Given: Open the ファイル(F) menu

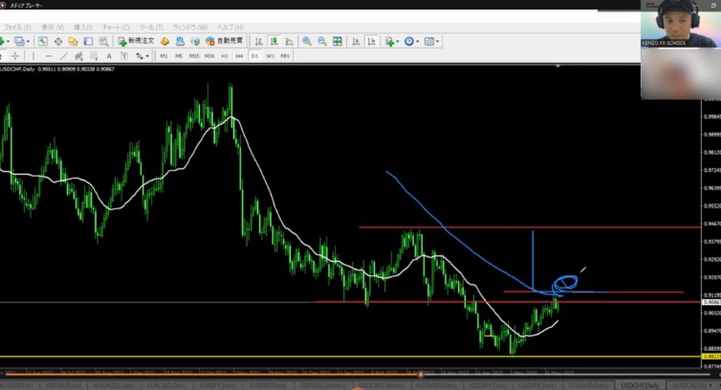Looking at the screenshot, I should [17, 28].
